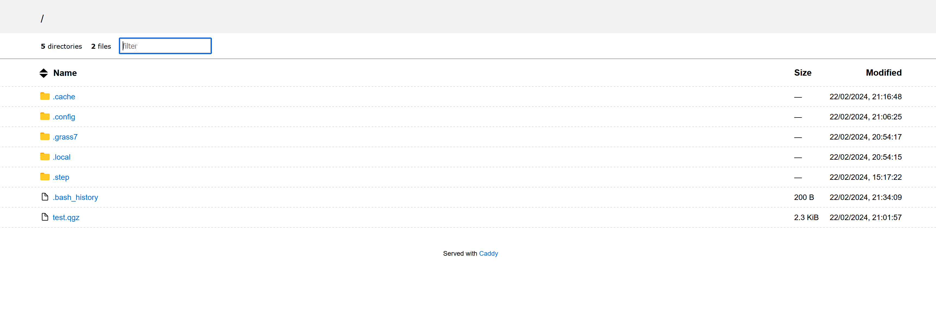Screen dimensions: 936x318
Task: Focus the filter text box
Action: (x=165, y=46)
